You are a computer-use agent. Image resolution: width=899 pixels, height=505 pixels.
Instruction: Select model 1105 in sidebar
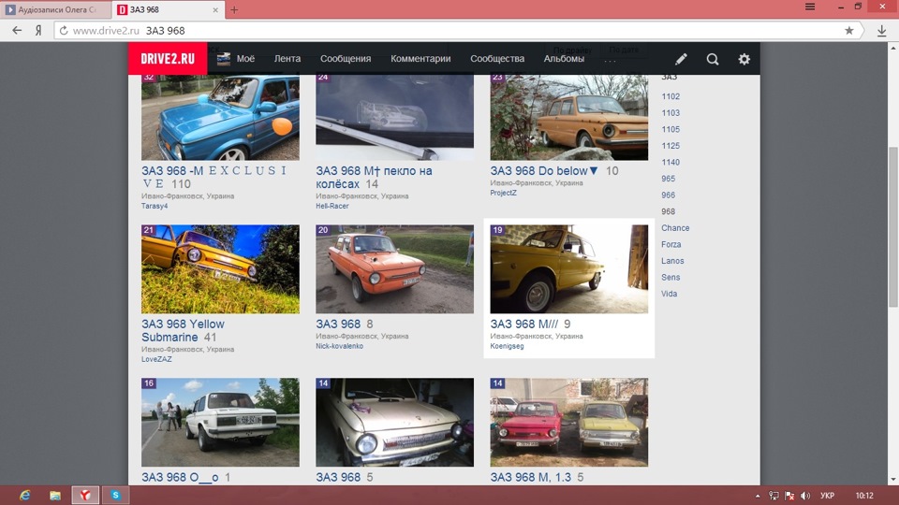point(671,129)
